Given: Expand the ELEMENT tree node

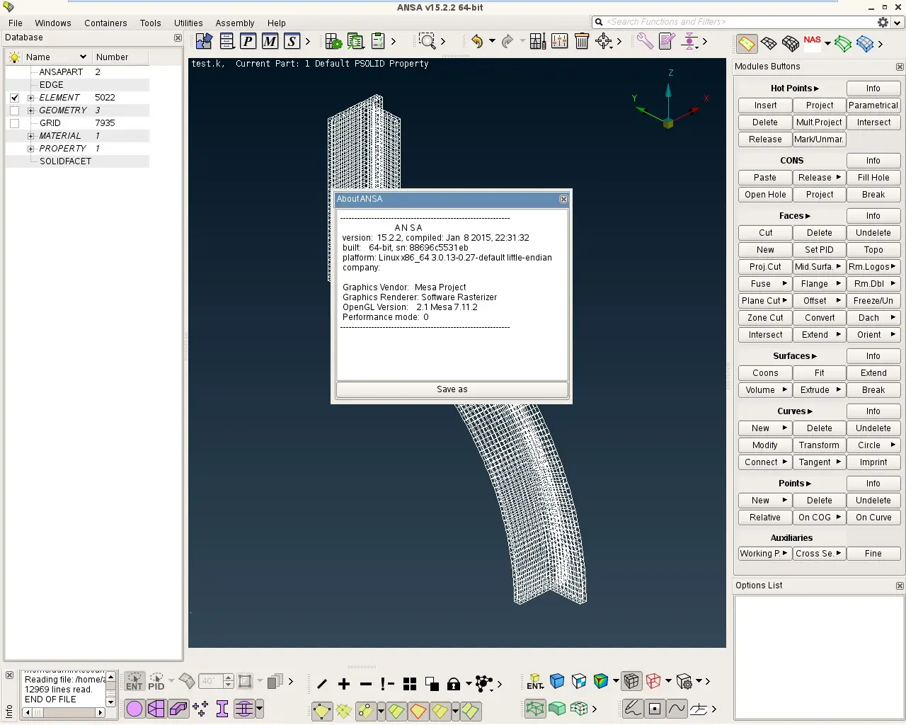Looking at the screenshot, I should click(30, 98).
